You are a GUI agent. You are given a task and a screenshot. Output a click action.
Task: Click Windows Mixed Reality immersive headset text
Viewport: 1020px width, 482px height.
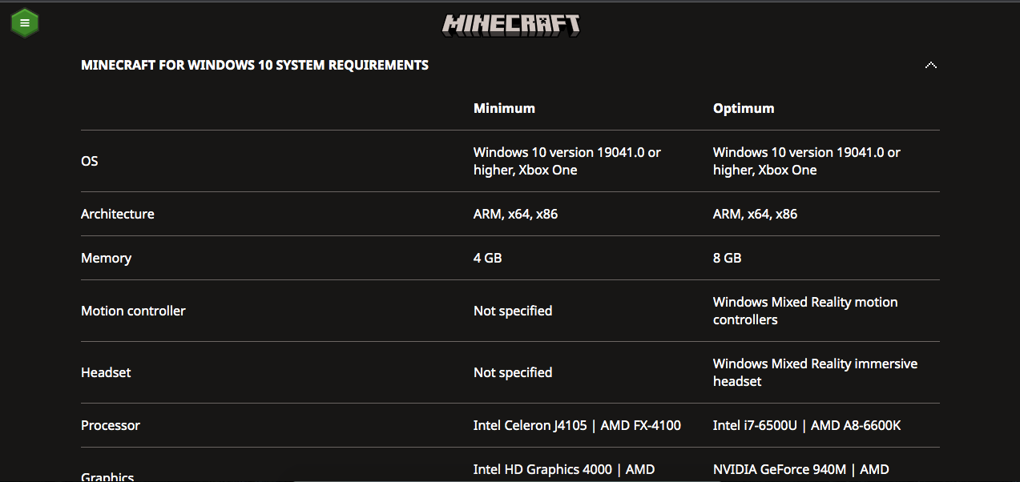coord(816,372)
